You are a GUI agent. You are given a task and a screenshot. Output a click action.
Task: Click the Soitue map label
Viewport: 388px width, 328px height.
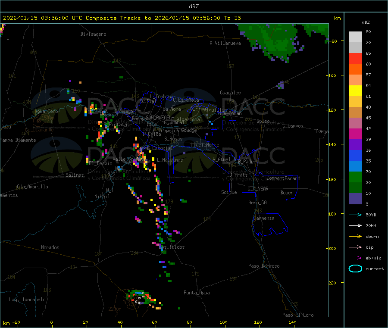(229, 192)
